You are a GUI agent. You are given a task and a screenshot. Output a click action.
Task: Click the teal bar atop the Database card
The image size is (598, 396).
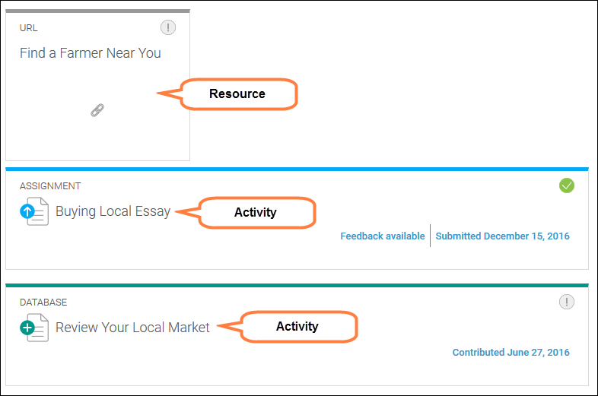pos(297,285)
